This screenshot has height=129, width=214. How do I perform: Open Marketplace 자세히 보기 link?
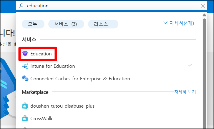[185, 92]
